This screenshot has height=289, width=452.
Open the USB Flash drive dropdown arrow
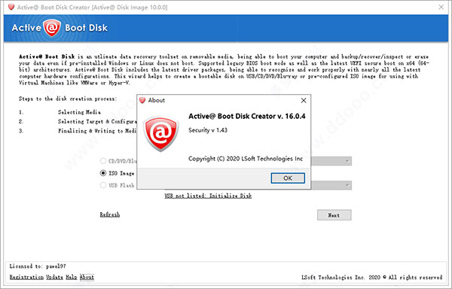pos(347,185)
